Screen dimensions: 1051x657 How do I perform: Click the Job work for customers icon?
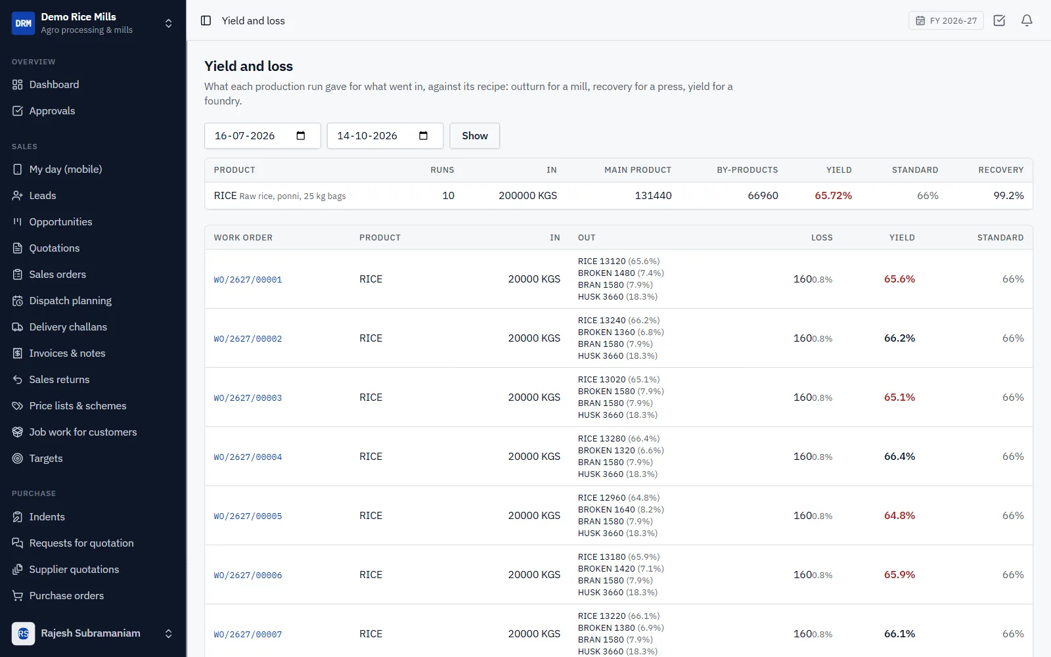18,432
